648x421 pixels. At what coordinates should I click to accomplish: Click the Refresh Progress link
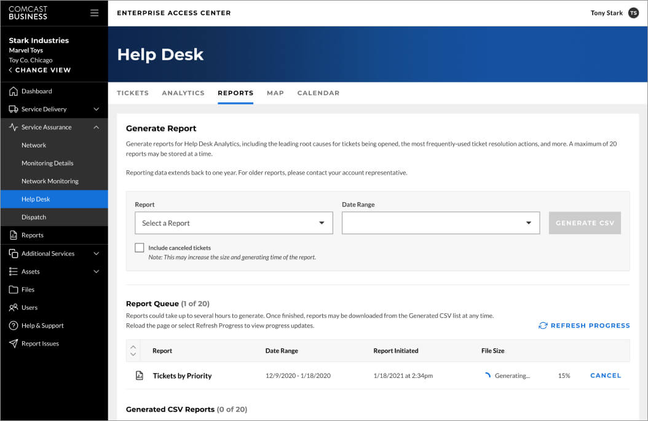(584, 326)
